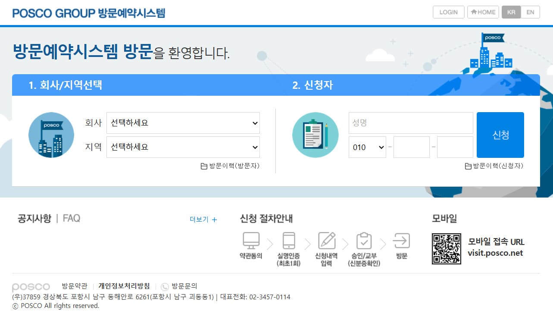Click the folder icon beside 방문이력(방문자)
This screenshot has height=317, width=553.
coord(204,166)
